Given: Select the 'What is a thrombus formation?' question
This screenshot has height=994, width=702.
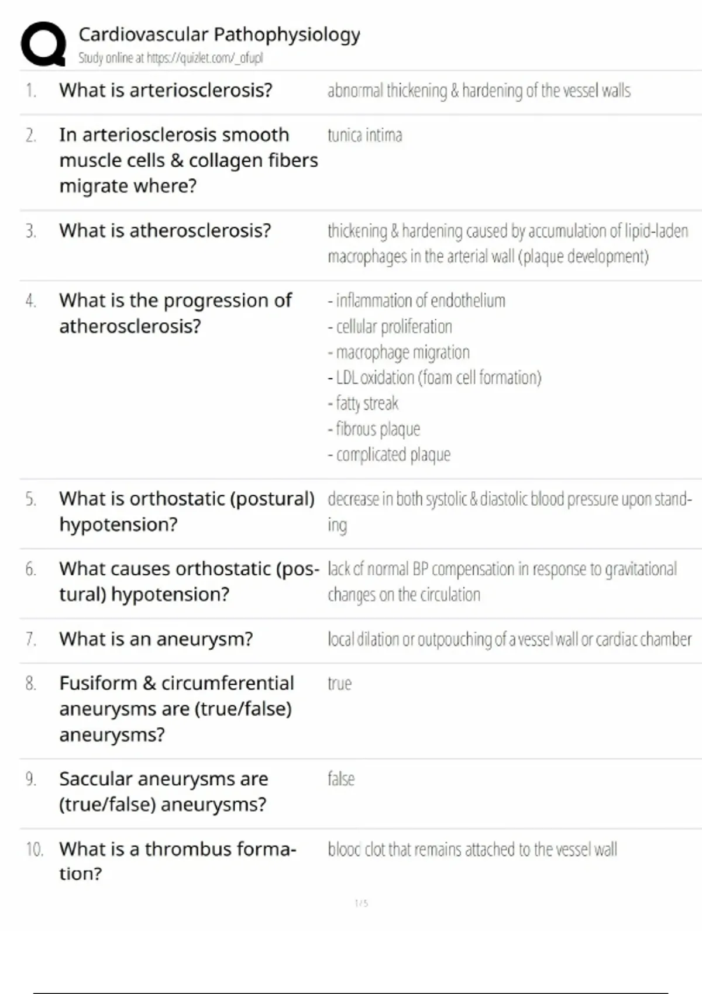Looking at the screenshot, I should (x=178, y=861).
